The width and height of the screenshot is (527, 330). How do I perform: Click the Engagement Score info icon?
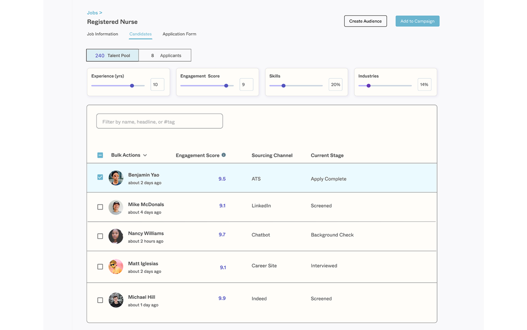223,155
